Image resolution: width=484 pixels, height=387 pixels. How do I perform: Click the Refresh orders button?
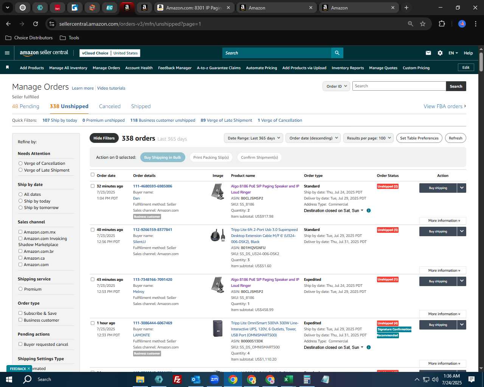pyautogui.click(x=455, y=138)
